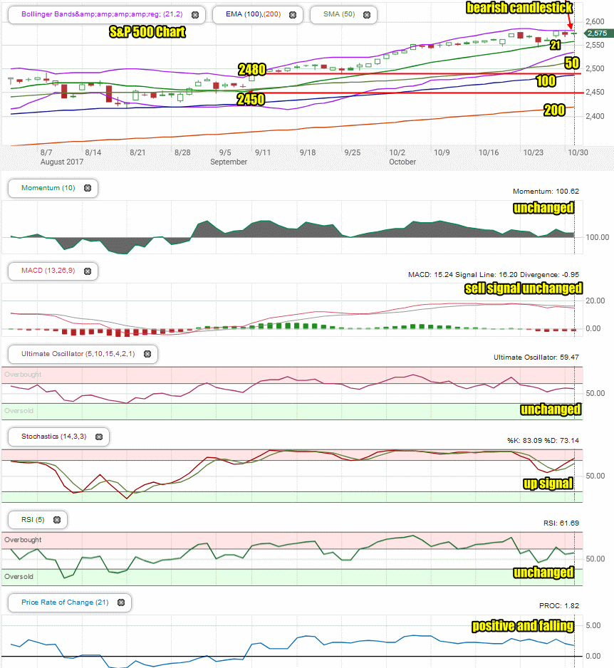
Task: Open Bollinger Bands indicator settings label
Action: 102,14
